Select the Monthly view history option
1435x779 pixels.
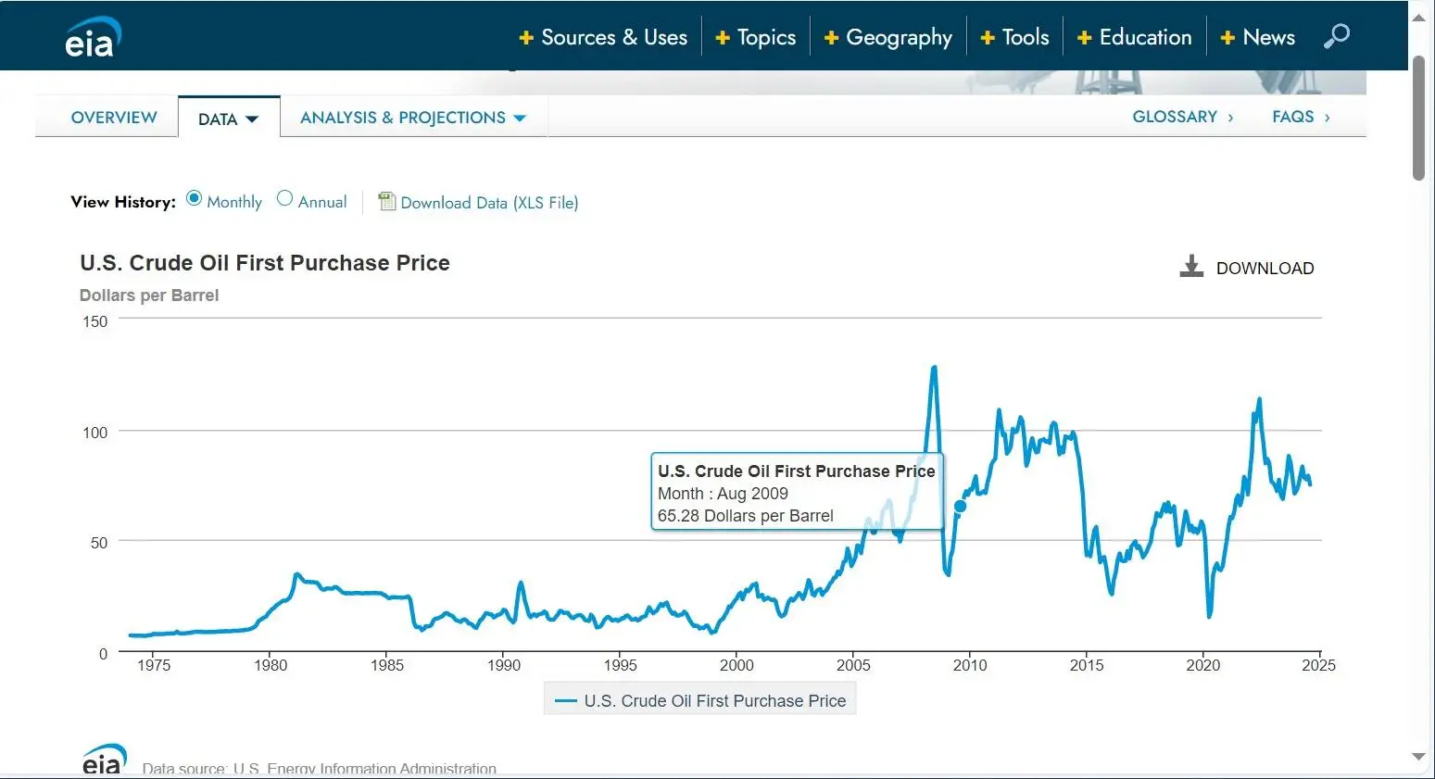coord(194,199)
